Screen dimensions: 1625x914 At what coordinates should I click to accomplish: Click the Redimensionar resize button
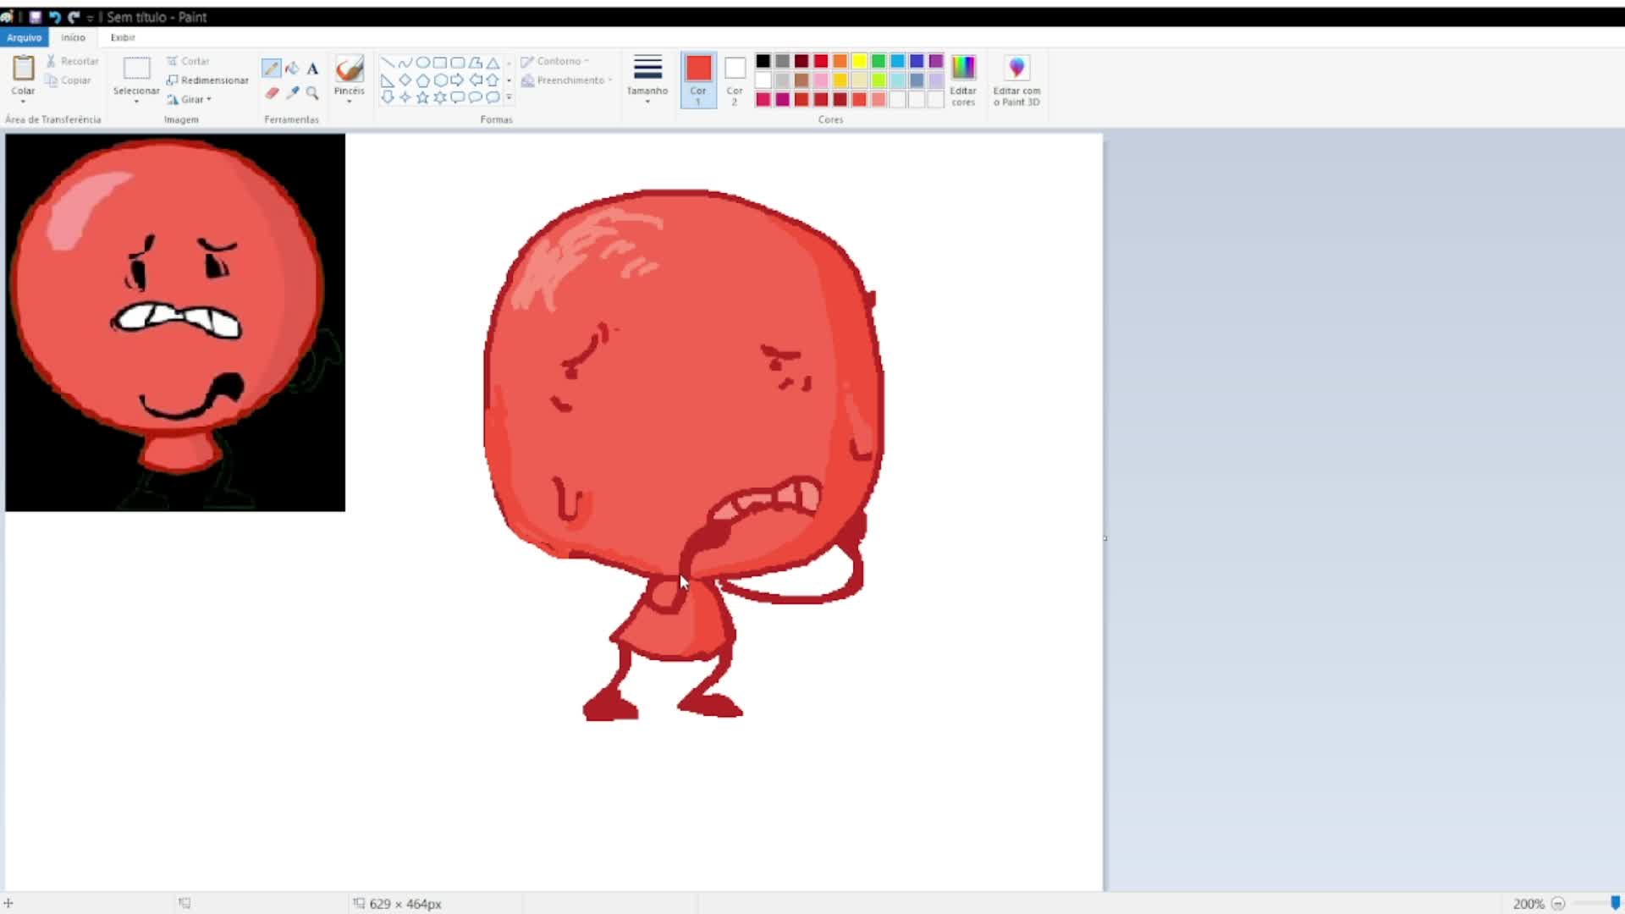(207, 80)
